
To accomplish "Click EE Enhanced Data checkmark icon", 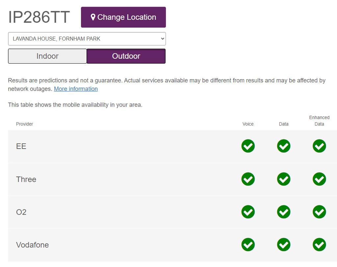I will click(319, 146).
